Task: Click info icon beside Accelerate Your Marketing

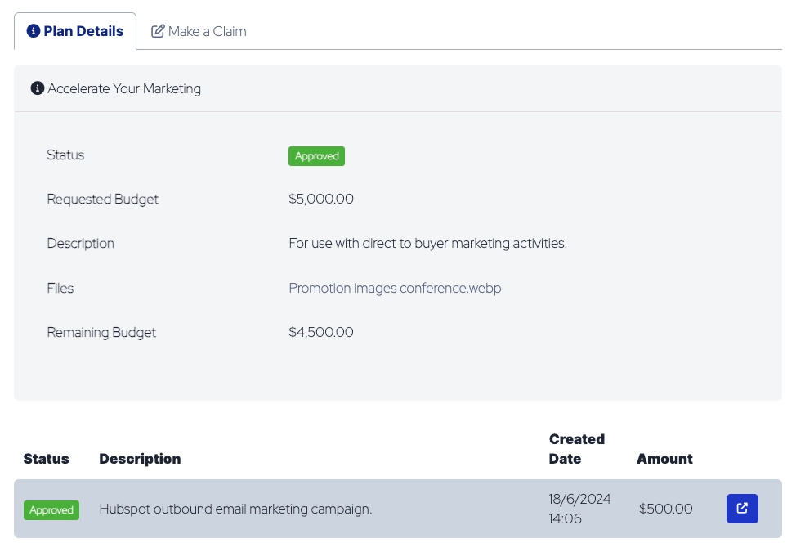Action: click(38, 88)
